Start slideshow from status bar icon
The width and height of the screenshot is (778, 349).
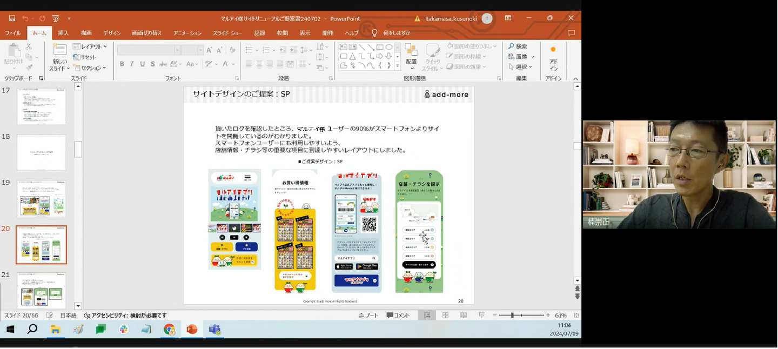(481, 316)
